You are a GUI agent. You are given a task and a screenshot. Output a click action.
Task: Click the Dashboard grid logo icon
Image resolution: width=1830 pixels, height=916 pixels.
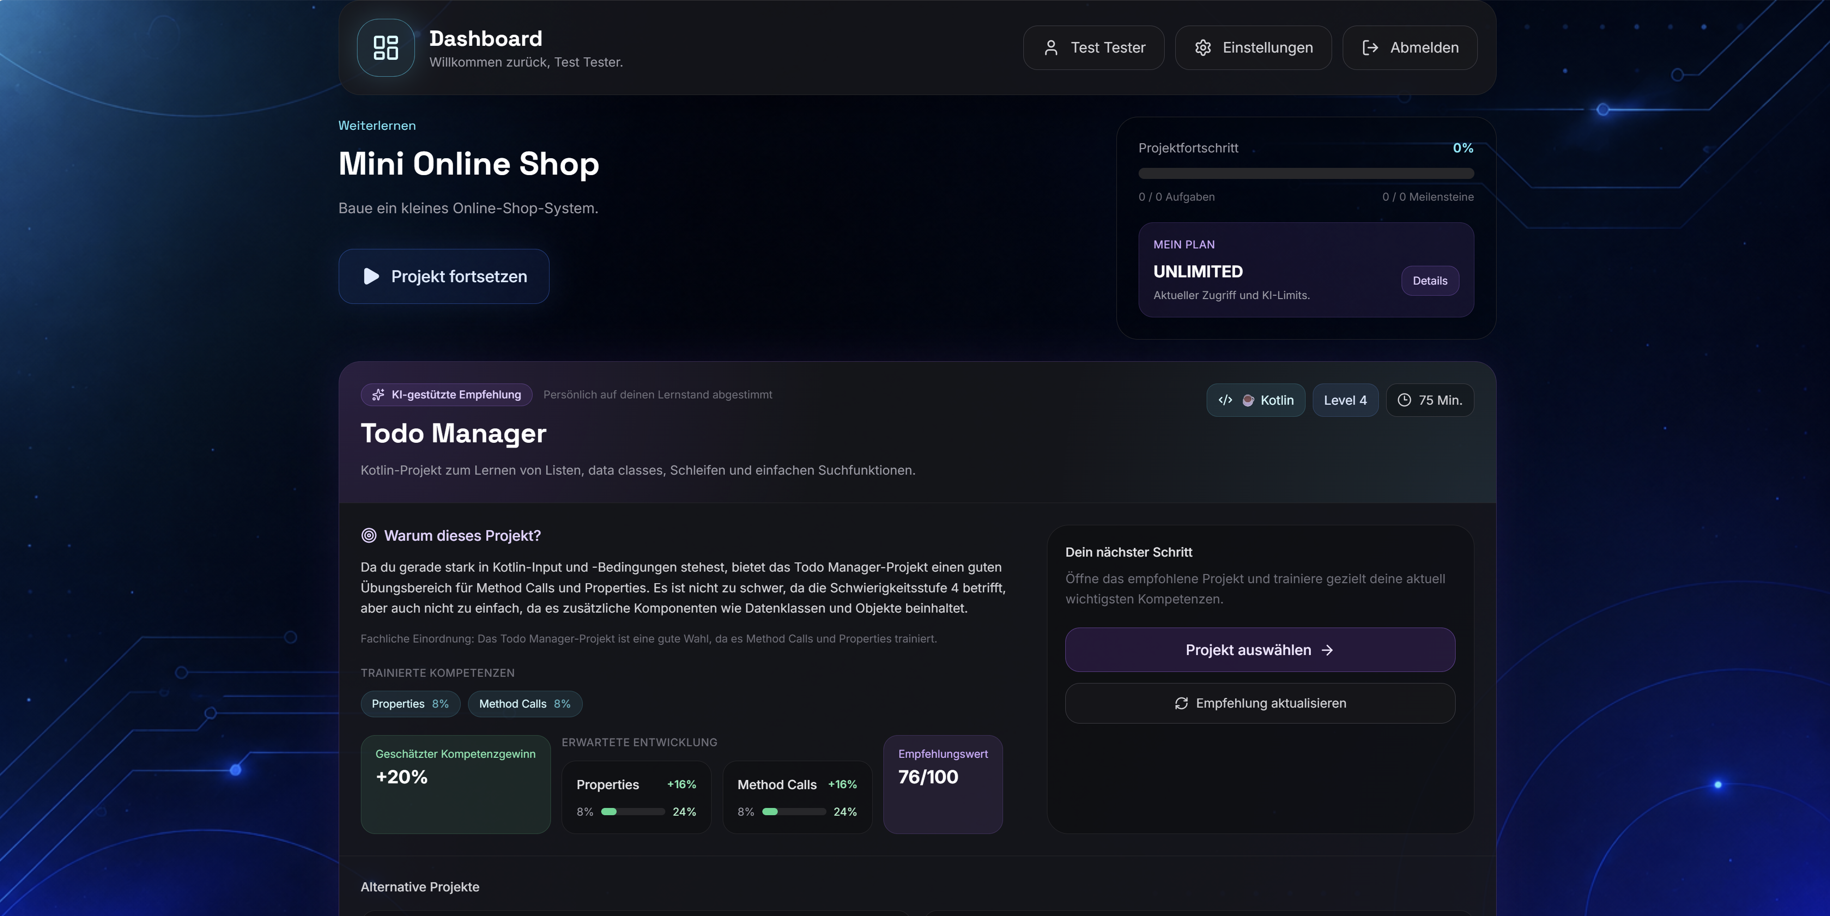pos(386,48)
